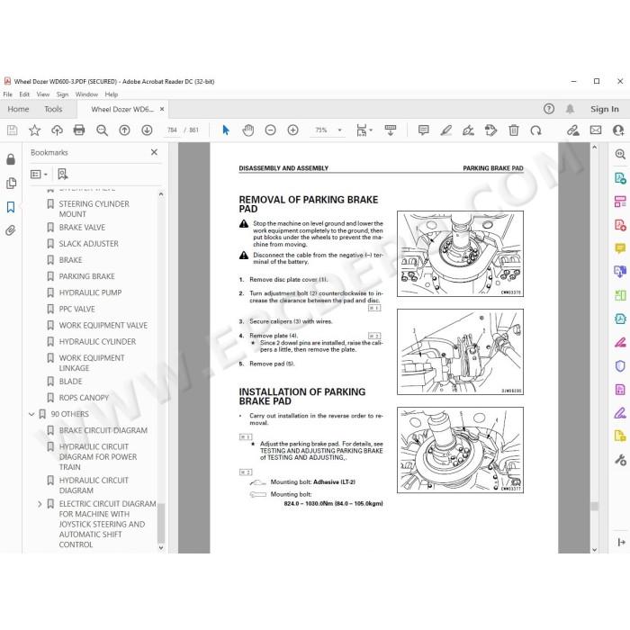Collapse the right tools pane

click(x=621, y=542)
